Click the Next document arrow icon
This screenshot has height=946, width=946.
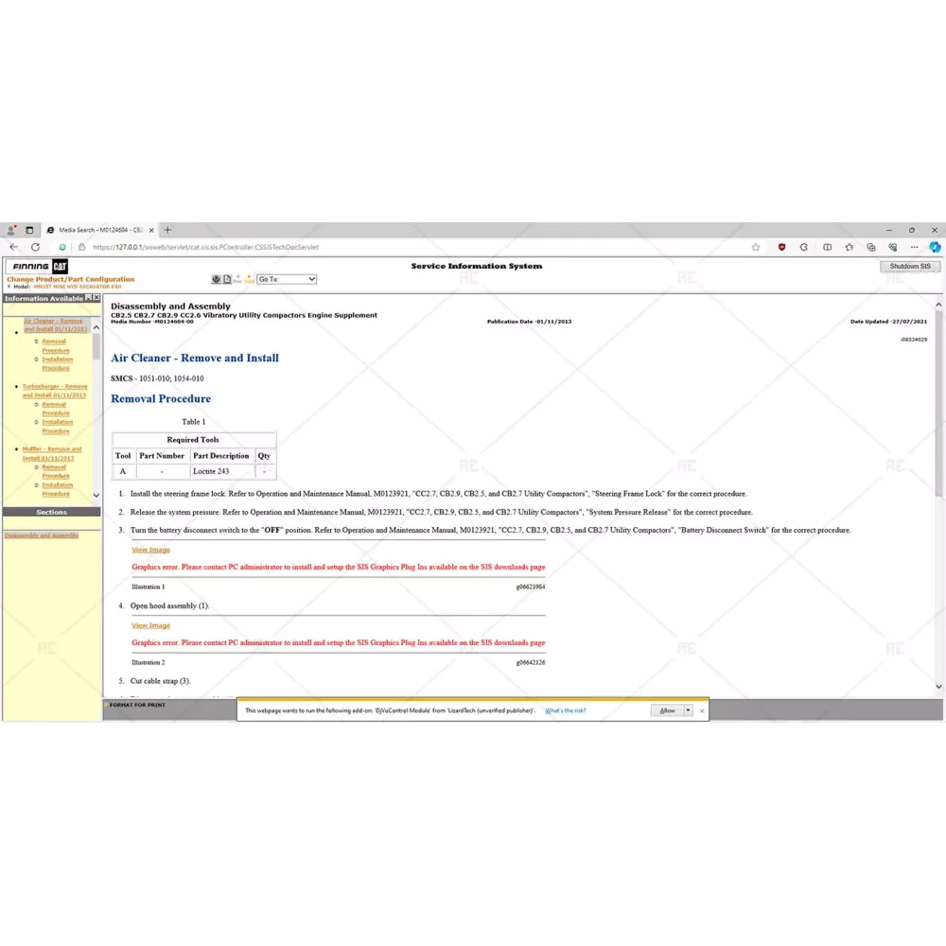pyautogui.click(x=250, y=279)
